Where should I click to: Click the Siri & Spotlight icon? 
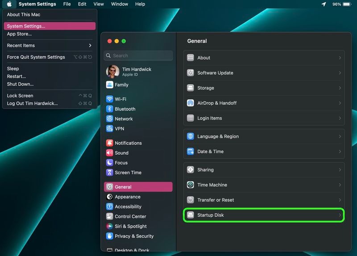[x=109, y=226]
